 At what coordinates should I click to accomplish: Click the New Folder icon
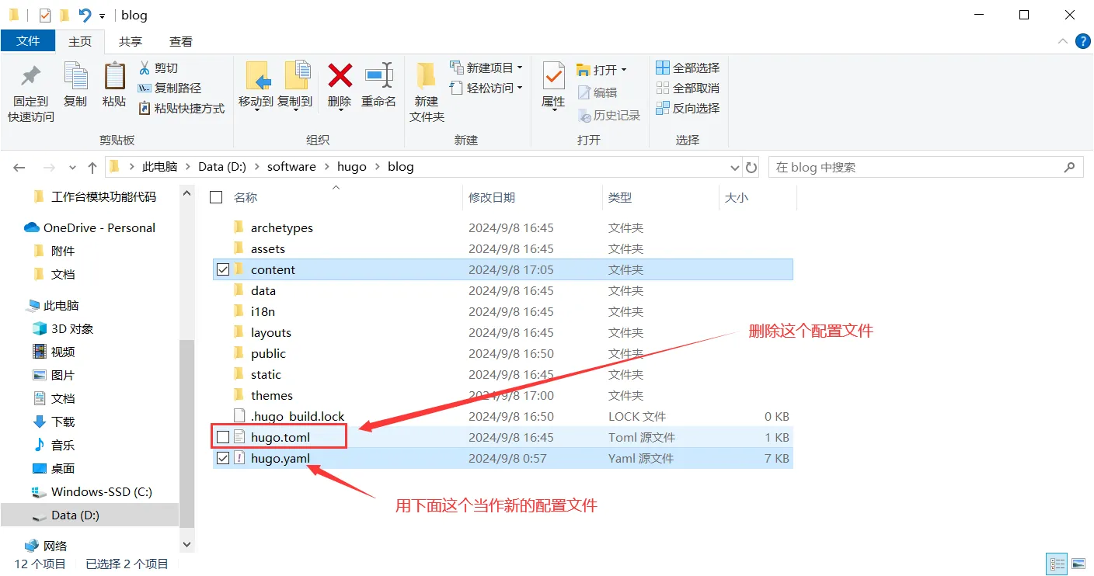click(427, 76)
